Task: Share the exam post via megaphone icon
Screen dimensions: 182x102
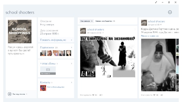Action: 100,95
